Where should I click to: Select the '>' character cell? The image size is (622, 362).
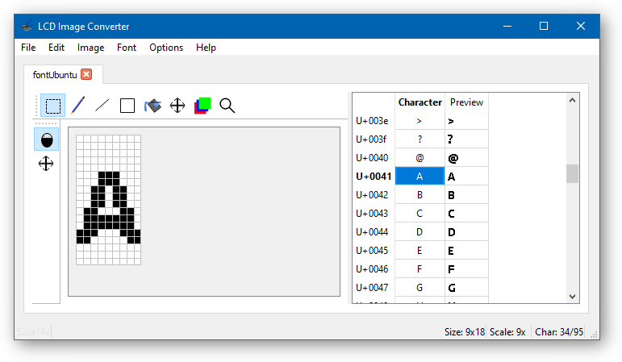coord(420,121)
